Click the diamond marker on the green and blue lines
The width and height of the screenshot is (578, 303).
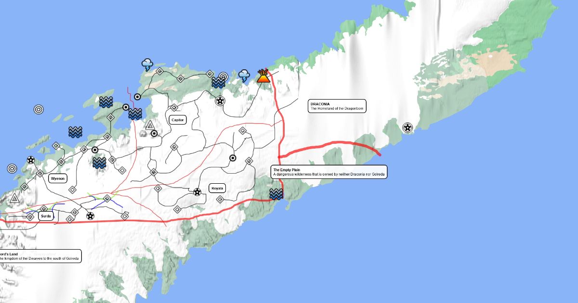107,198
